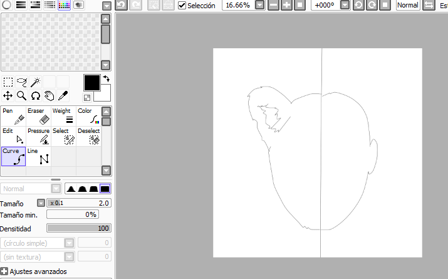Select the Eyedropper color picker tool
The height and width of the screenshot is (279, 448).
(x=63, y=95)
